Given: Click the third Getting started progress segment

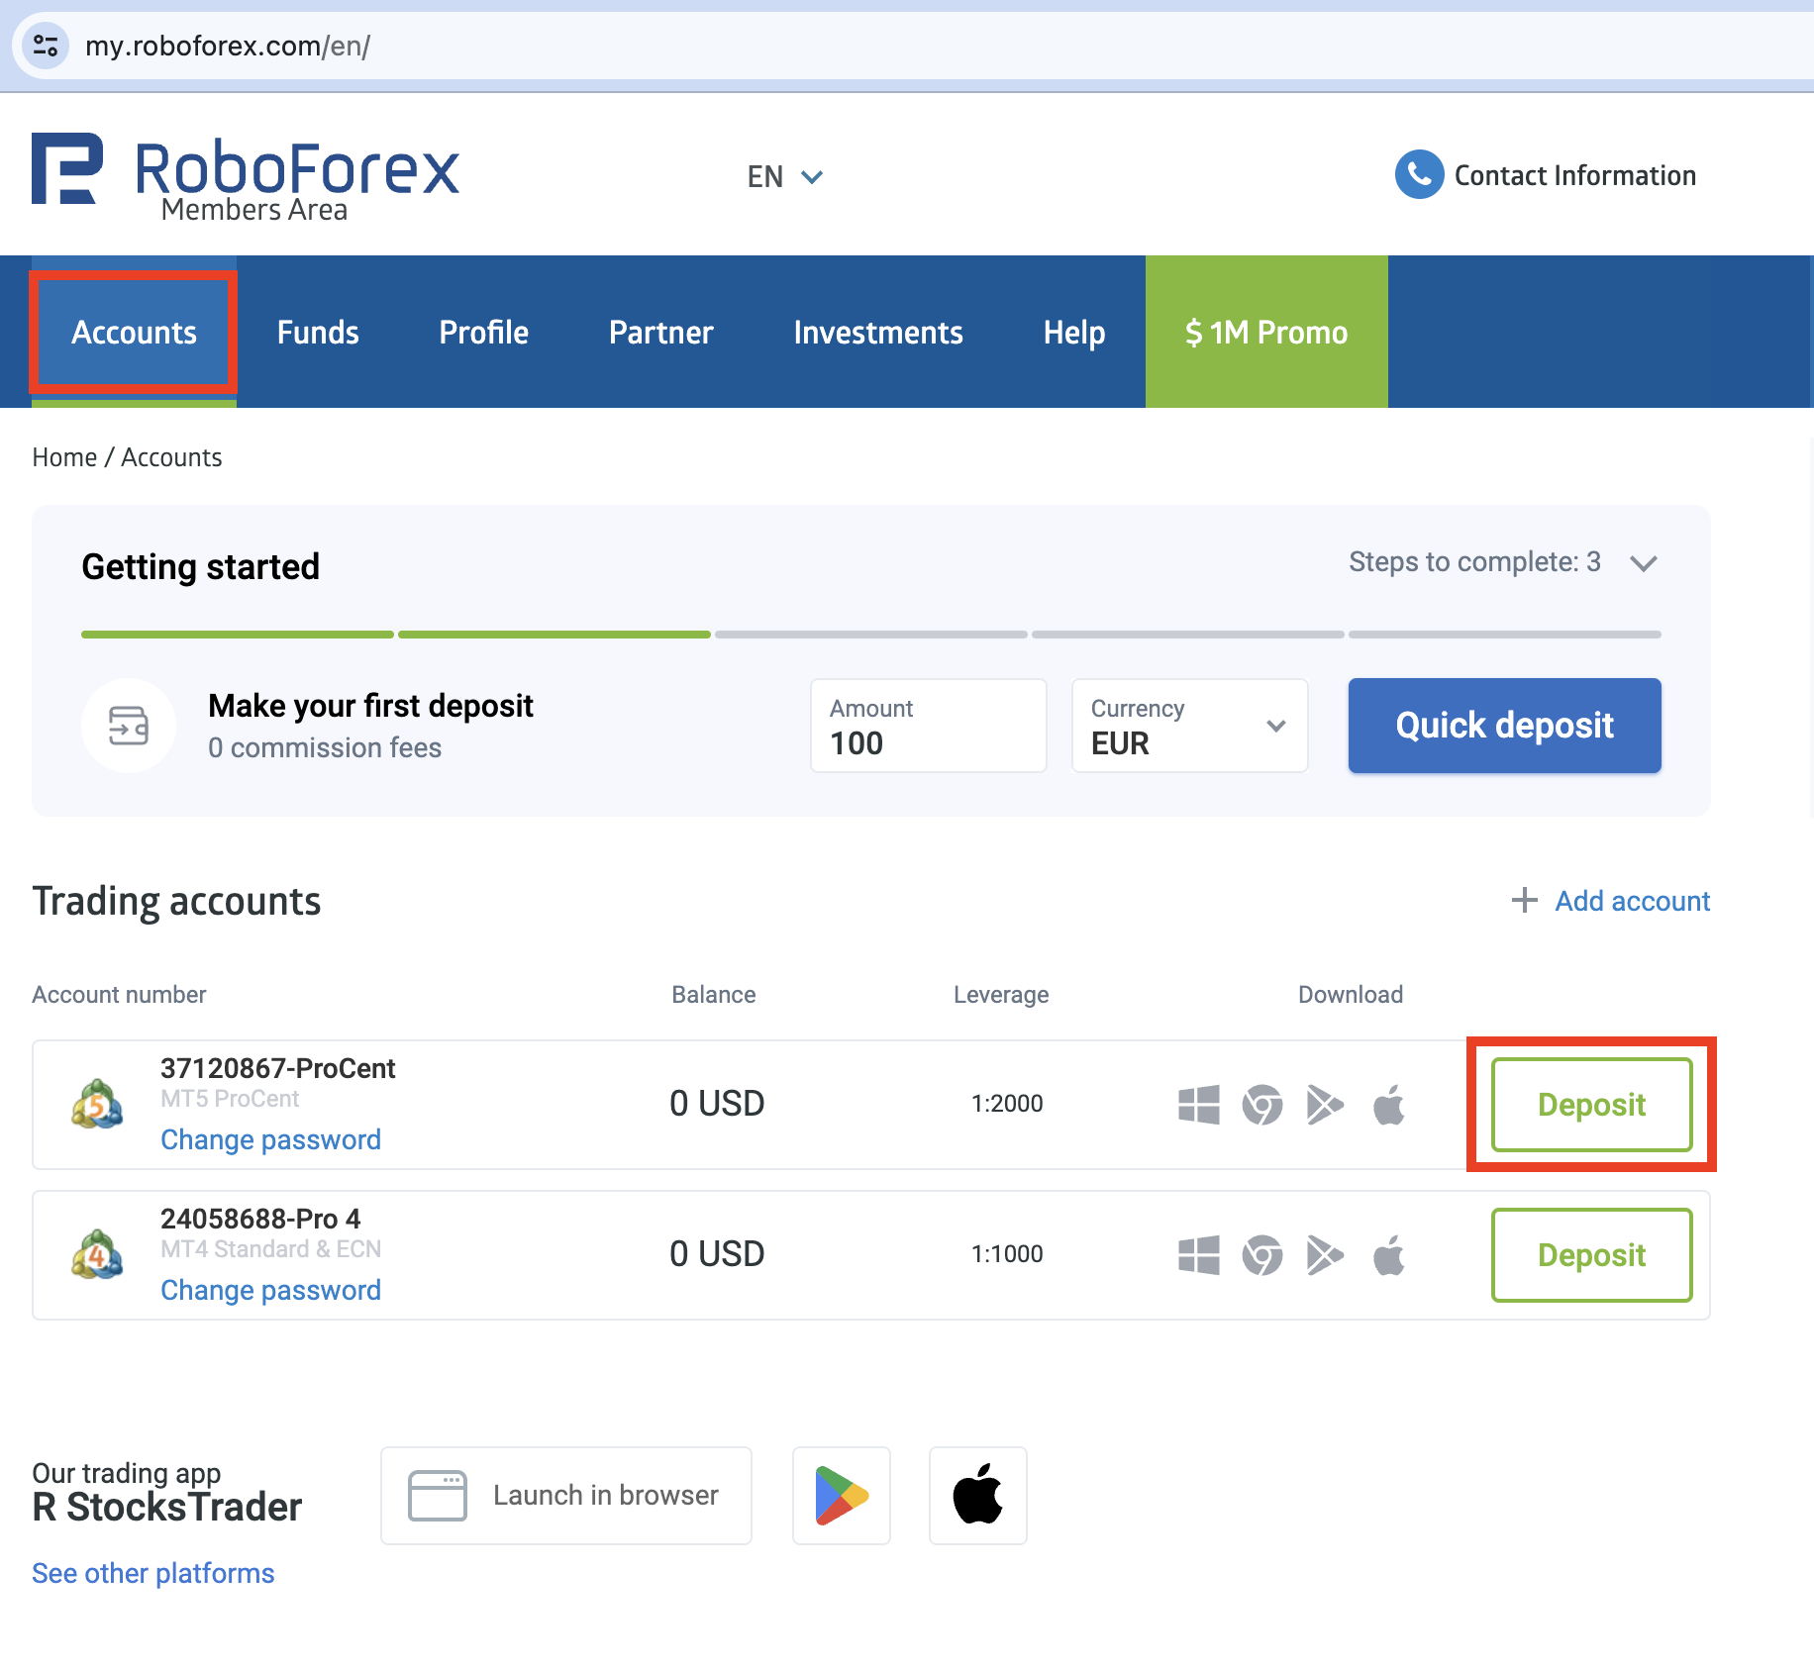Looking at the screenshot, I should coord(870,635).
